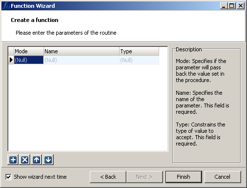The height and width of the screenshot is (188, 247).
Task: Maximize the Function Wizard window
Action: point(232,6)
